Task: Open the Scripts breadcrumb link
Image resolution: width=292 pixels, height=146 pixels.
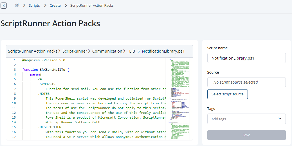Action: pyautogui.click(x=34, y=6)
